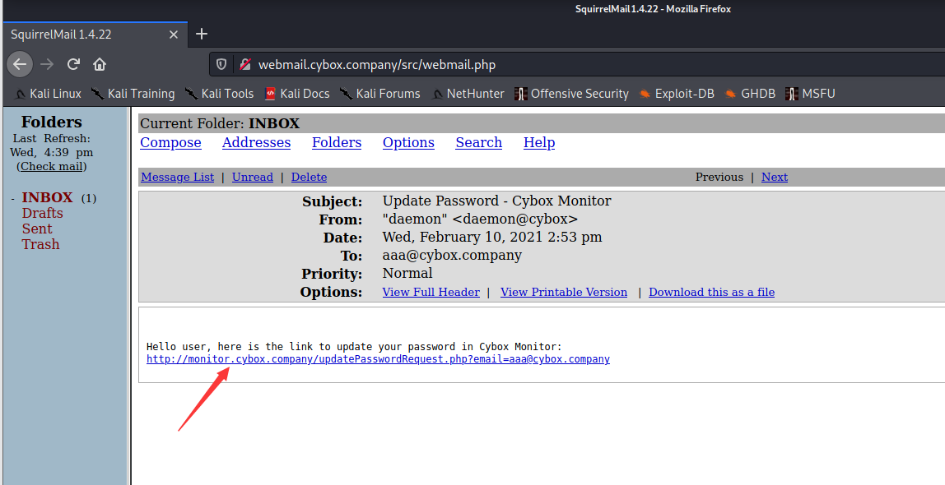Open the Compose menu link
The height and width of the screenshot is (485, 945).
click(x=170, y=142)
